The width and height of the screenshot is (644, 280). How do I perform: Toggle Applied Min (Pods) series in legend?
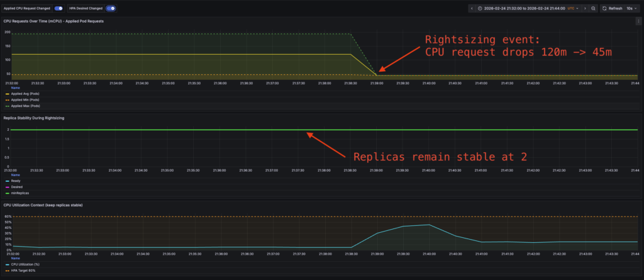(25, 99)
